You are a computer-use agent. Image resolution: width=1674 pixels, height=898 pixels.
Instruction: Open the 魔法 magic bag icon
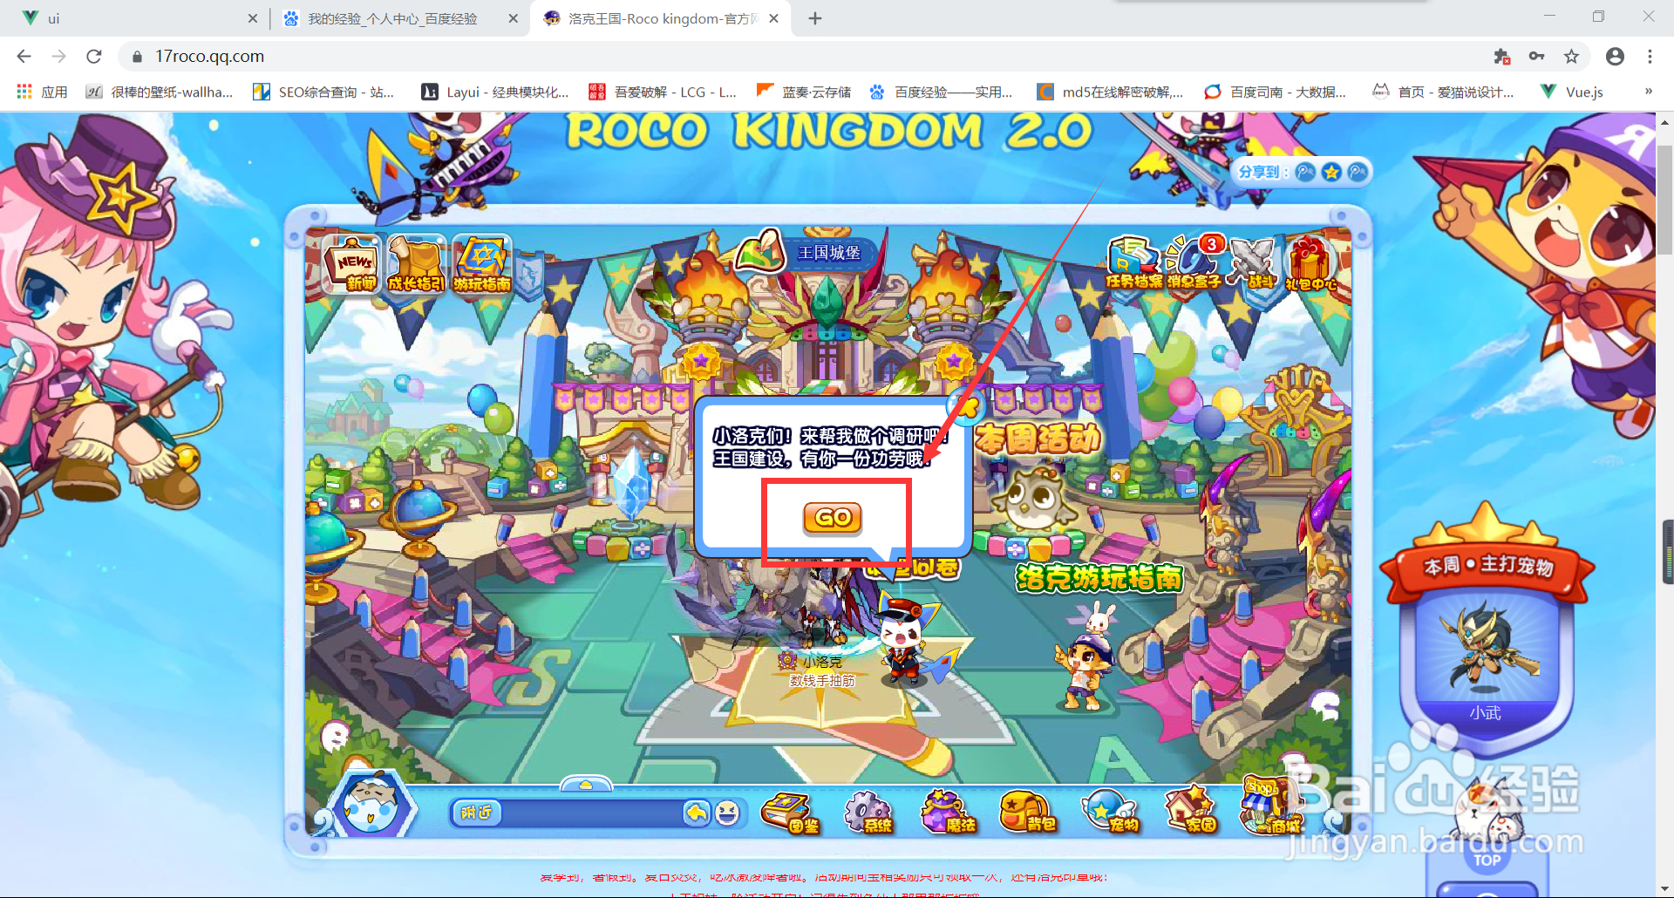(948, 813)
